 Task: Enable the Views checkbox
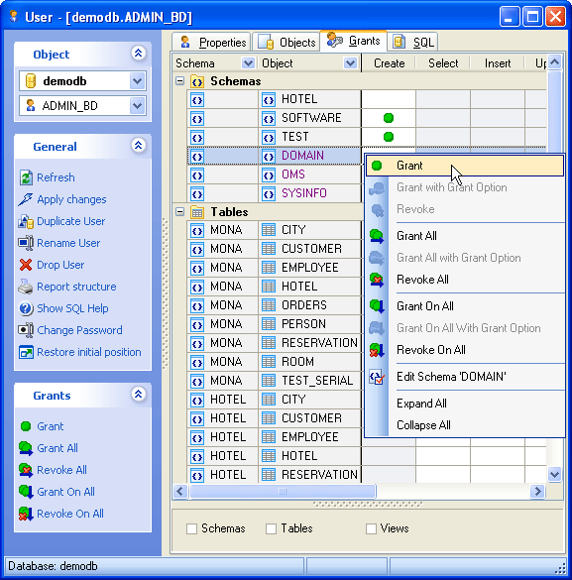[x=371, y=528]
